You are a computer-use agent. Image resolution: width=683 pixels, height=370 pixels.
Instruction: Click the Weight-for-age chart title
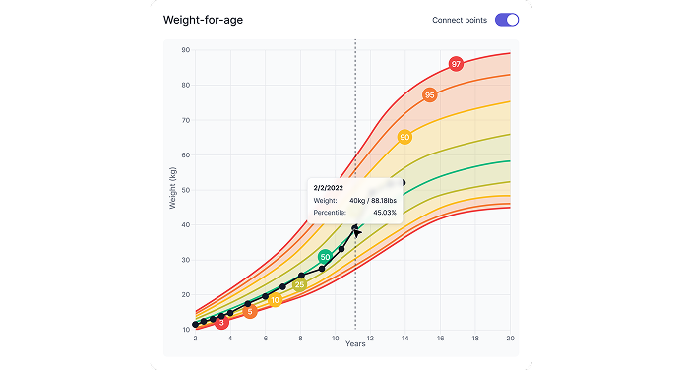pyautogui.click(x=203, y=20)
